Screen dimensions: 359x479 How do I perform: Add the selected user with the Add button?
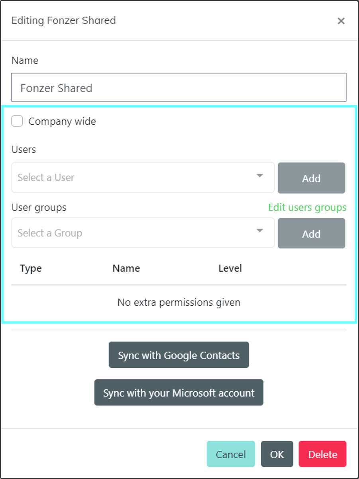[311, 178]
